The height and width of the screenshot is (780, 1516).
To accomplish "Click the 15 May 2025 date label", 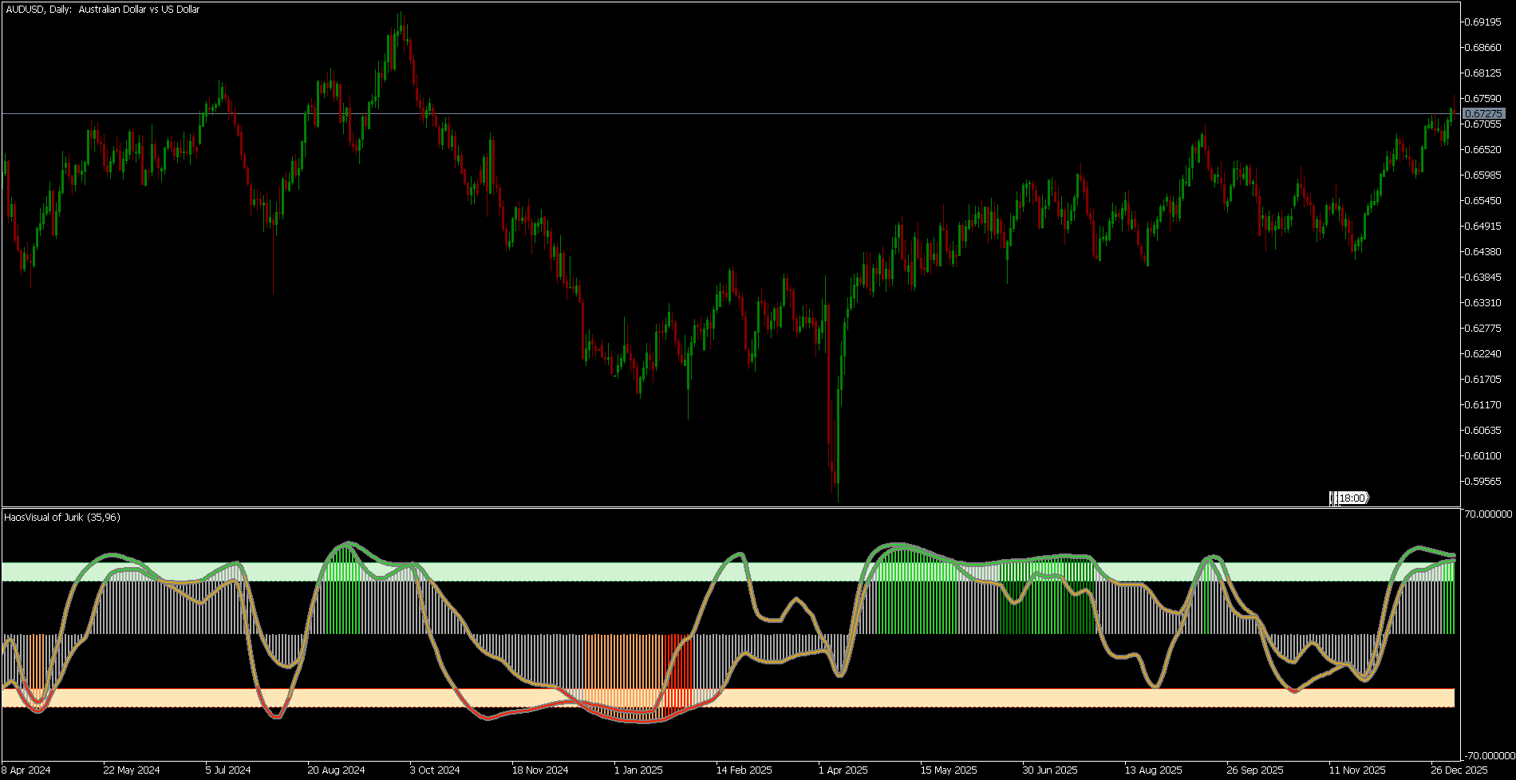I will tap(949, 770).
